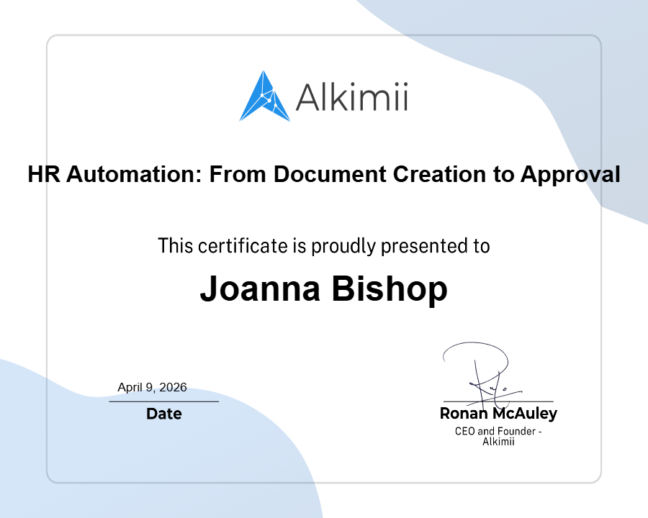The height and width of the screenshot is (518, 648).
Task: Click the Alkimii brand wordmark
Action: (x=351, y=97)
